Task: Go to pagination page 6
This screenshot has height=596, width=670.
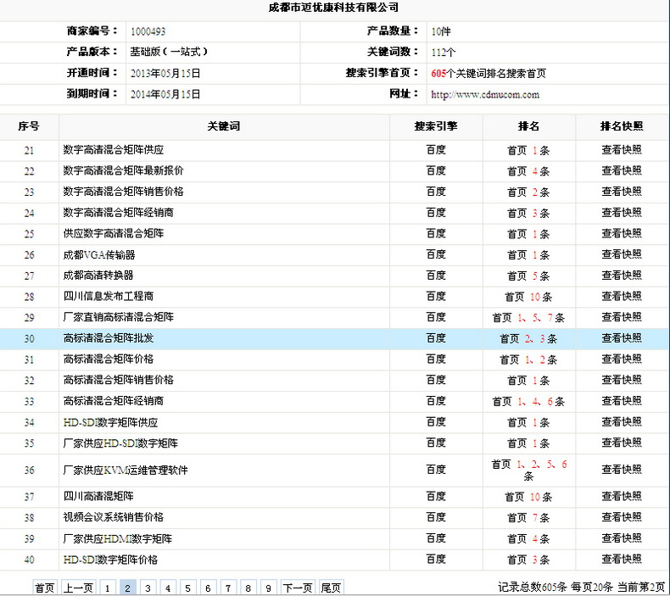Action: tap(208, 588)
